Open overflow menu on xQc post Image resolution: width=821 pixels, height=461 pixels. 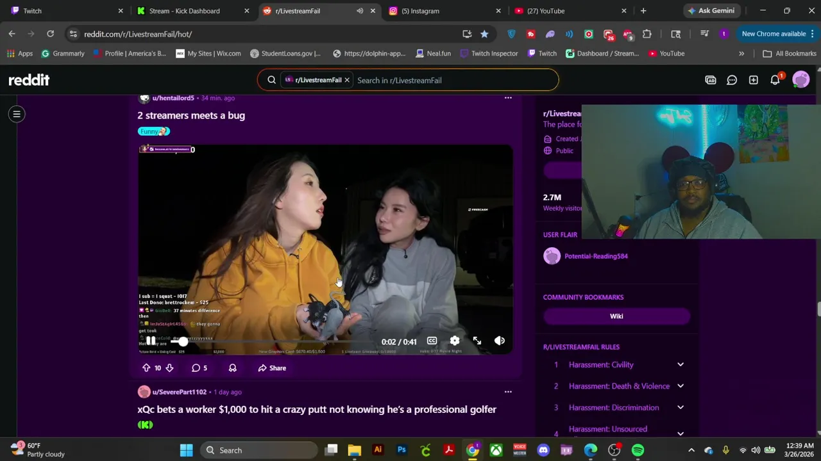(508, 392)
